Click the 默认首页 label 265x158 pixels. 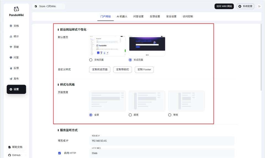(x=63, y=37)
